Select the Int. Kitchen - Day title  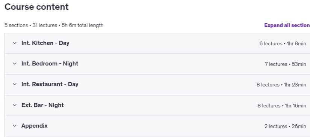pos(45,43)
